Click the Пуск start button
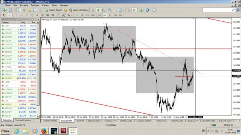 [5, 131]
